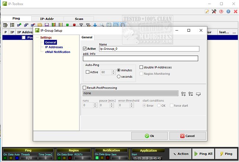Open IP Addresses in the Settings tree
This screenshot has height=162, width=239.
pos(54,47)
